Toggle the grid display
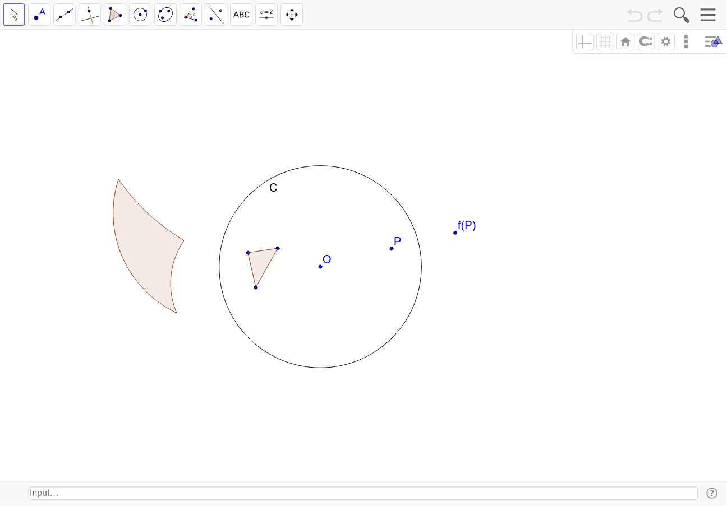The width and height of the screenshot is (727, 506). (x=605, y=41)
